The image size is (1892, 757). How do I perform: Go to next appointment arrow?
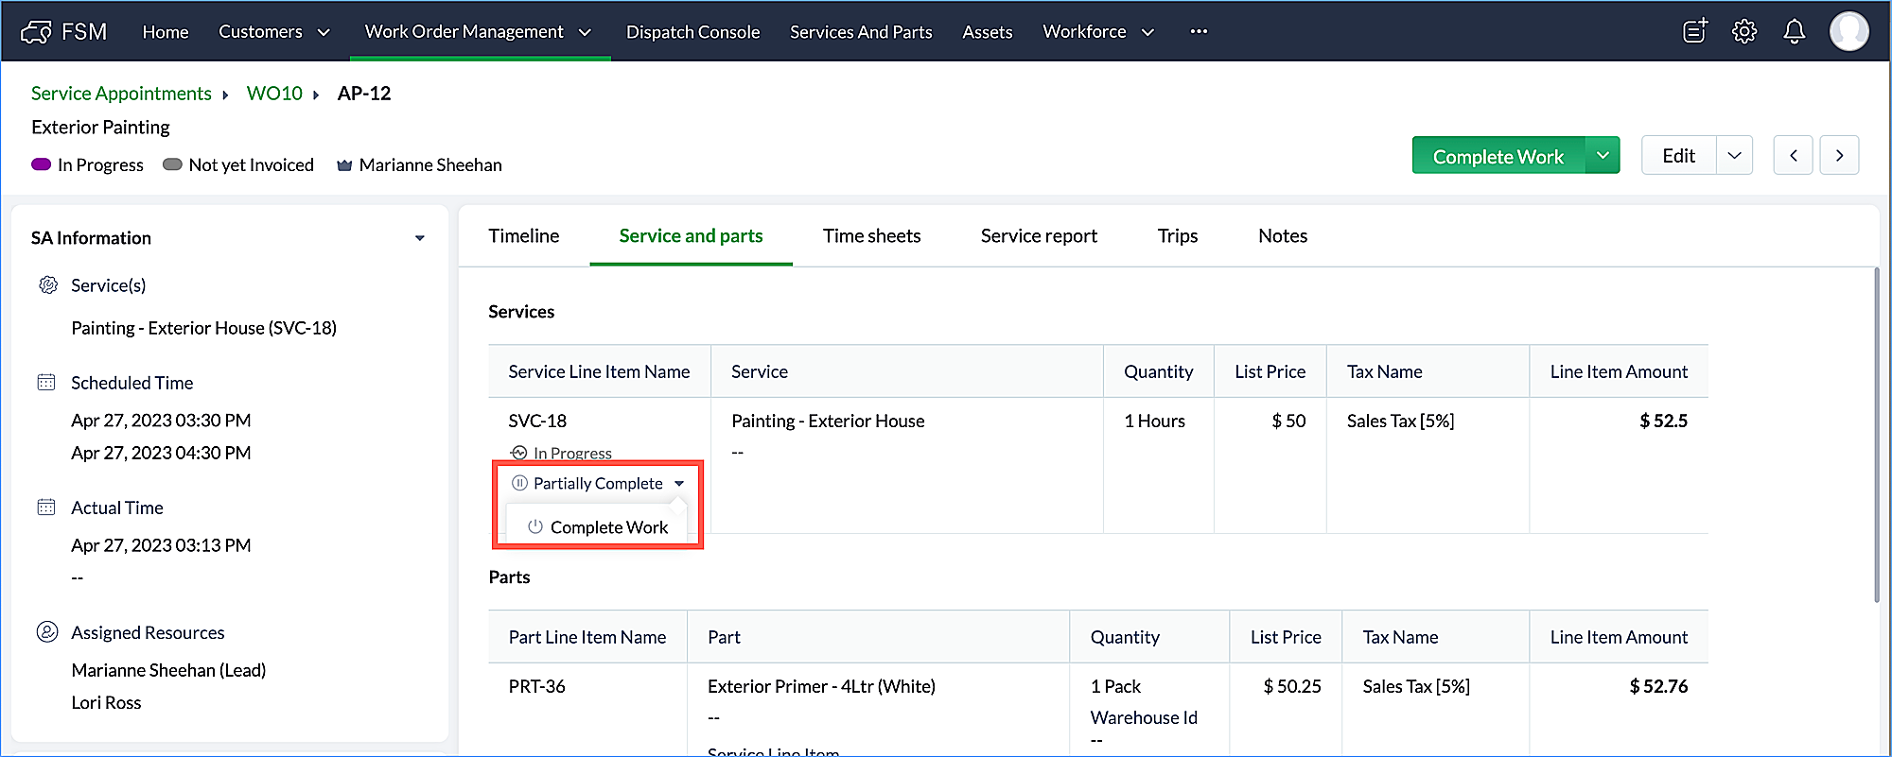pyautogui.click(x=1839, y=156)
